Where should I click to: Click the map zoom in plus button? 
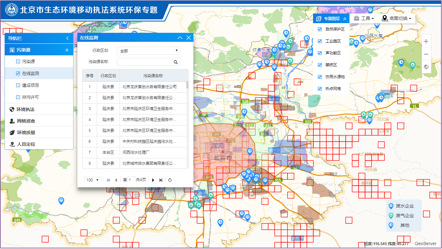426,41
